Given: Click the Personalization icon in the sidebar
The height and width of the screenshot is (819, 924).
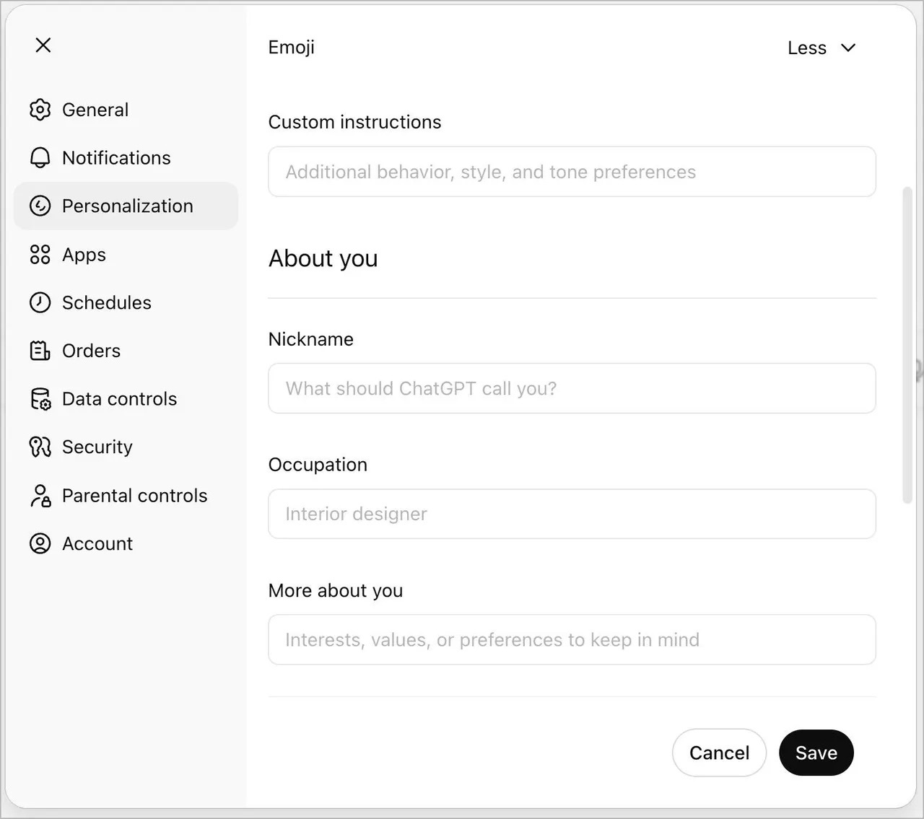Looking at the screenshot, I should pyautogui.click(x=40, y=206).
